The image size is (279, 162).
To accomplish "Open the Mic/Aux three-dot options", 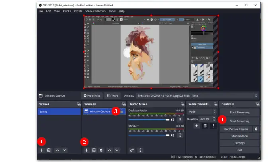I will pyautogui.click(x=180, y=135).
